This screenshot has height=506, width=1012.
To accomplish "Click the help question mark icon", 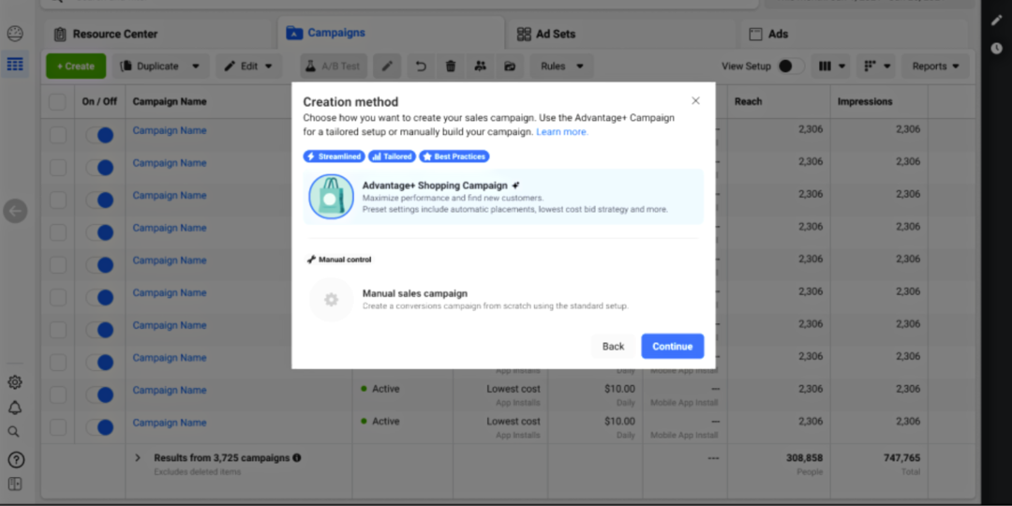I will click(15, 459).
